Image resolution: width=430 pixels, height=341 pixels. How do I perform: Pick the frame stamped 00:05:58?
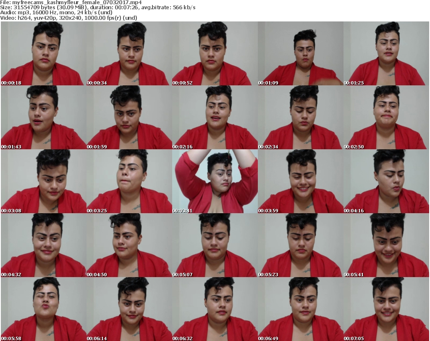[x=44, y=309]
